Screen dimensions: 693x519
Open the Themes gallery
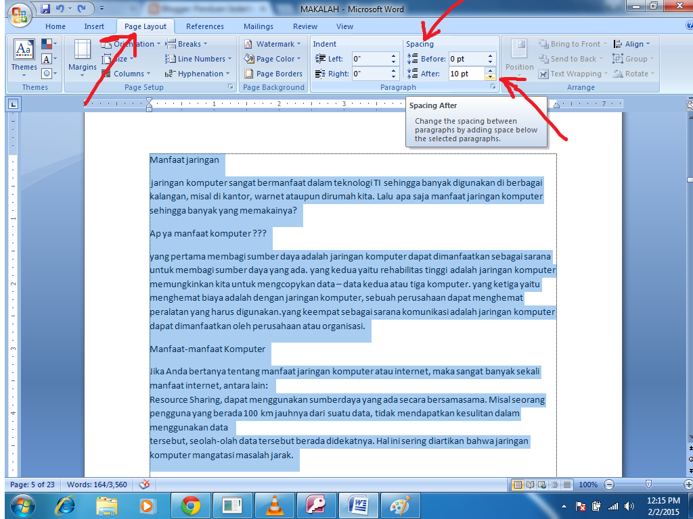(x=24, y=57)
